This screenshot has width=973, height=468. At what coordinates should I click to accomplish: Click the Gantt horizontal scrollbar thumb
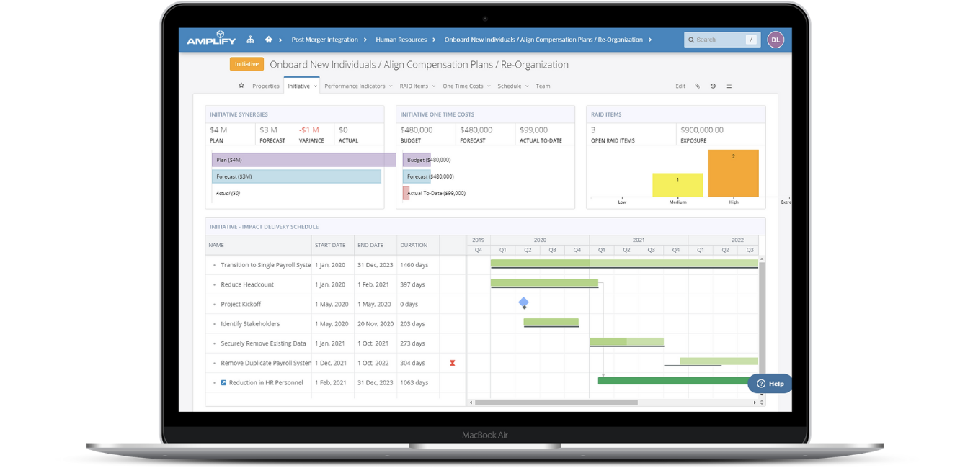[x=556, y=402]
